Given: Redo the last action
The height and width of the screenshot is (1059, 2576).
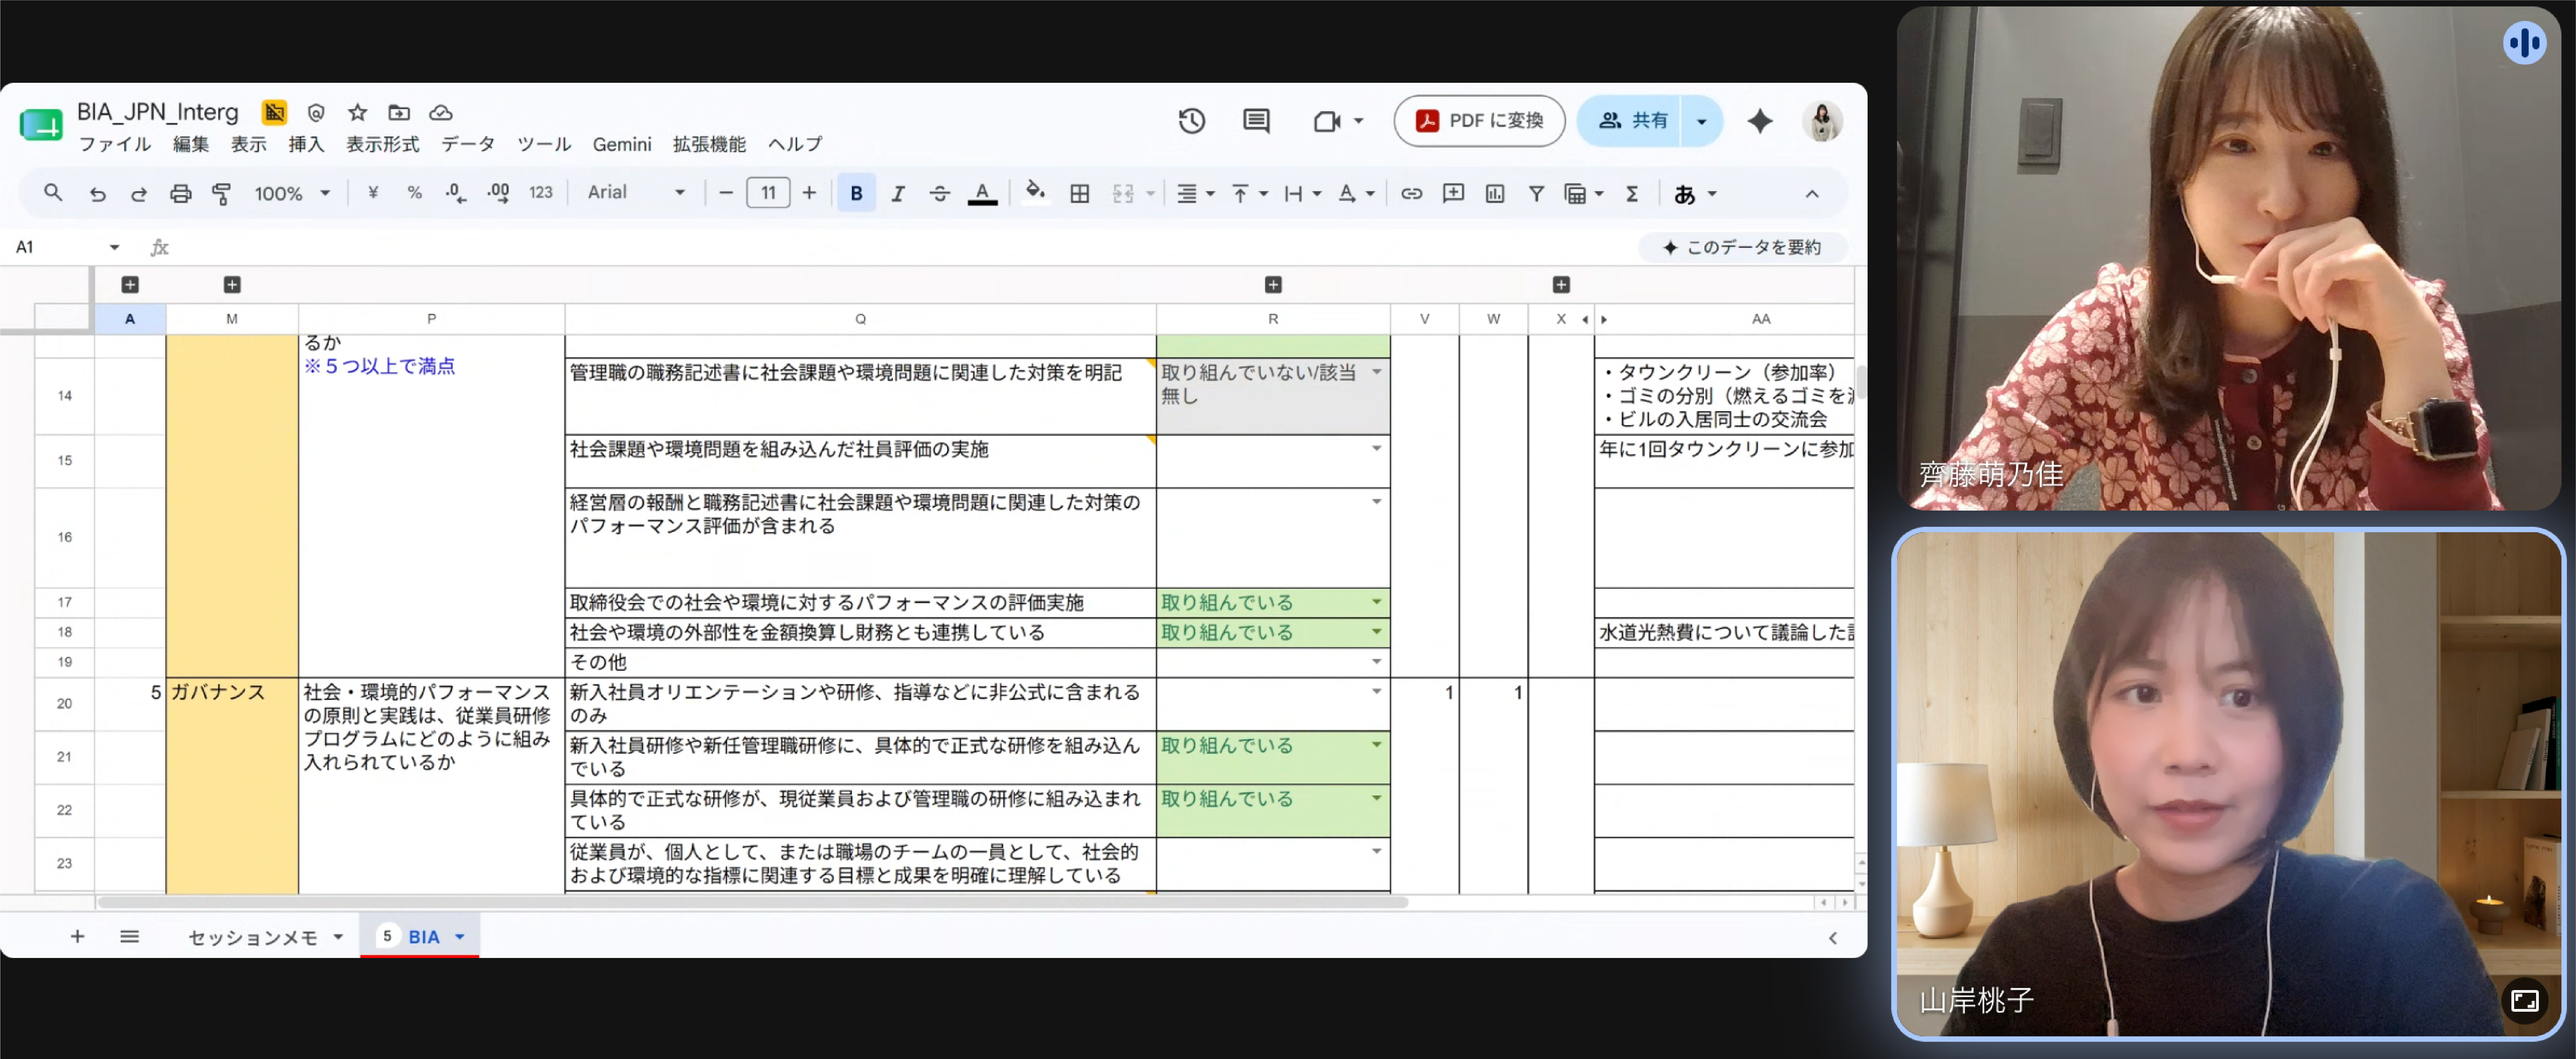Looking at the screenshot, I should 139,194.
